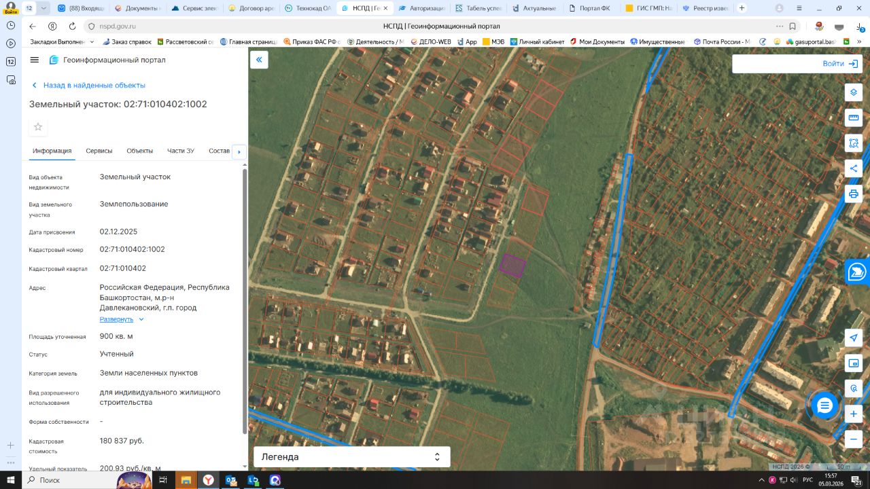Screen dimensions: 870x489
Task: Switch input language РУС in the tray
Action: [807, 480]
